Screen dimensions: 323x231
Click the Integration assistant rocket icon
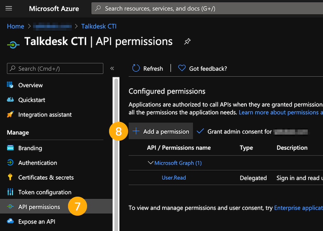coord(10,114)
